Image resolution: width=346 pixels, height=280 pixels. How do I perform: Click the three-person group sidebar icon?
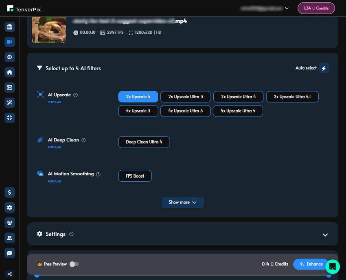coord(9,223)
